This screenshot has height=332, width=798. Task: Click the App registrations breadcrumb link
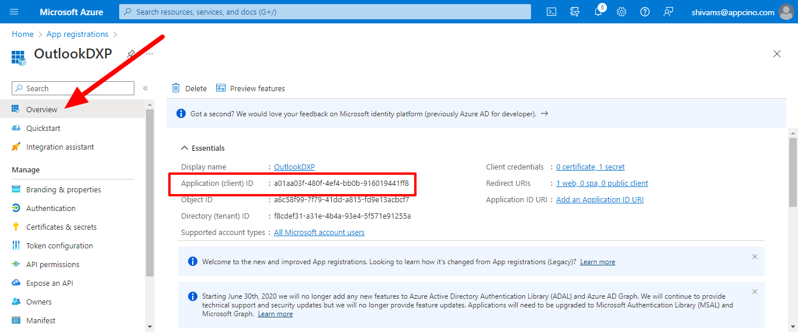[77, 34]
